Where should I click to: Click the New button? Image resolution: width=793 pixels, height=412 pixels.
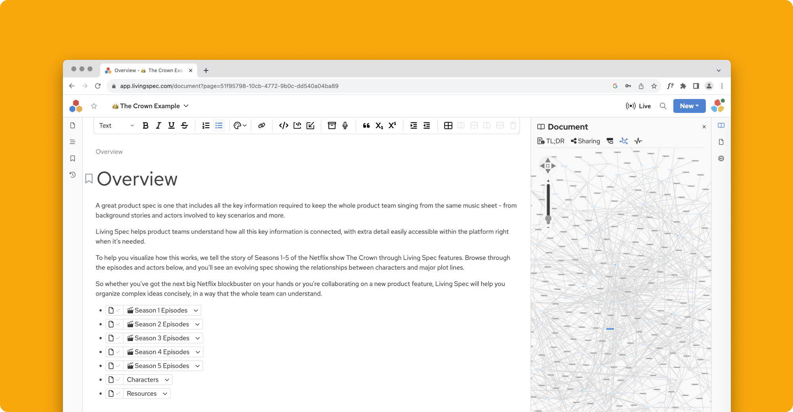(689, 106)
